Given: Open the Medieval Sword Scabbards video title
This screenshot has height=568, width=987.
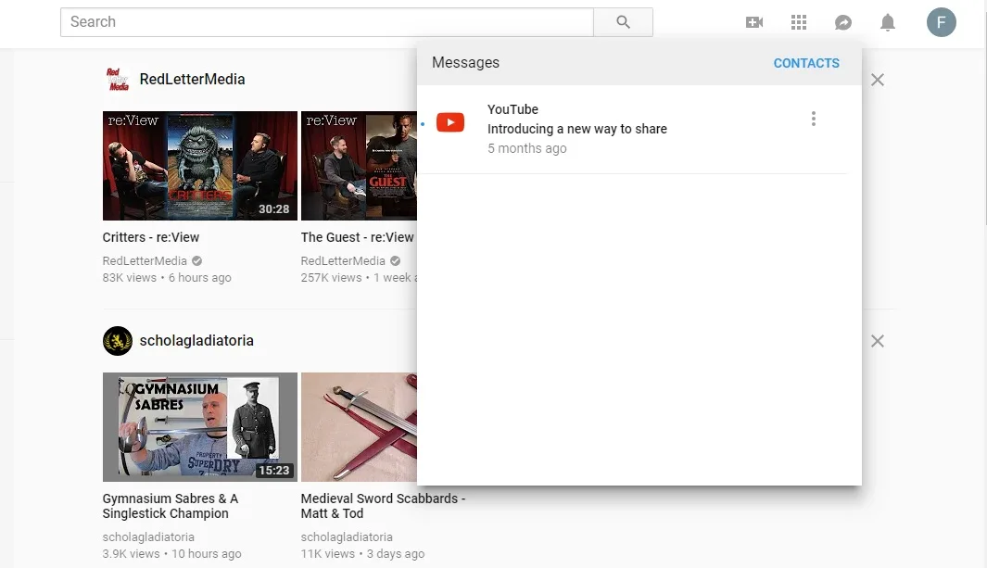Looking at the screenshot, I should (383, 506).
